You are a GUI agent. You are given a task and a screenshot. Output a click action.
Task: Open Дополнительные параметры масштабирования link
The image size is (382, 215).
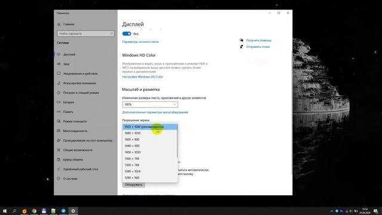(155, 112)
